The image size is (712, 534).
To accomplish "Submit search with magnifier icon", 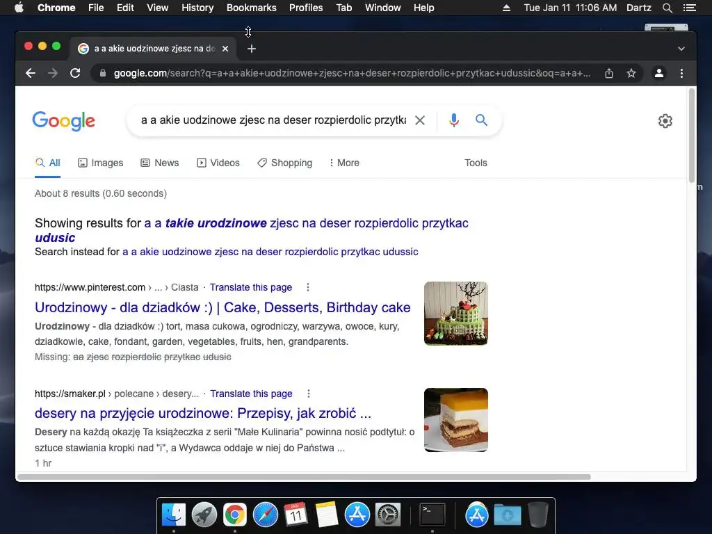I will point(481,120).
